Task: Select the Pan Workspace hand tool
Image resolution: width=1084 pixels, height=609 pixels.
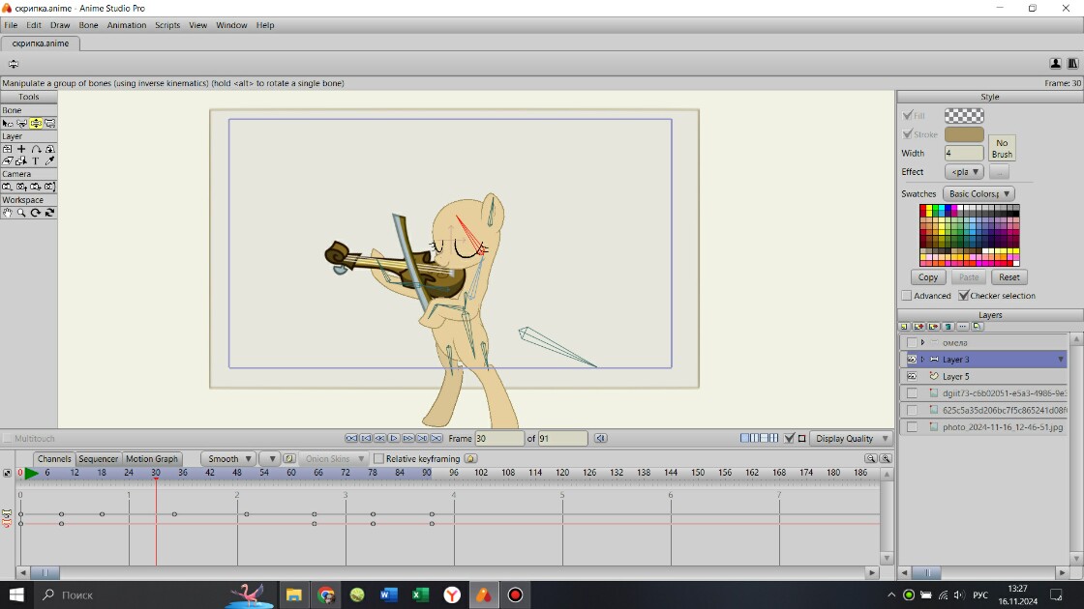Action: coord(8,213)
